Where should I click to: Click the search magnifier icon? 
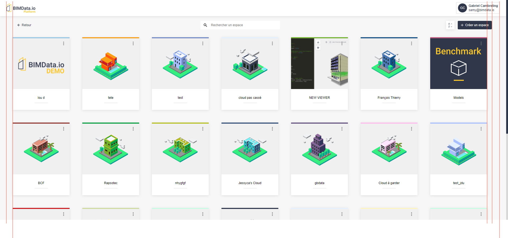tap(206, 25)
